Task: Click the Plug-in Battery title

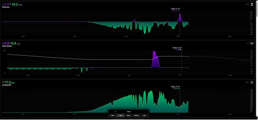Action: click(x=7, y=46)
